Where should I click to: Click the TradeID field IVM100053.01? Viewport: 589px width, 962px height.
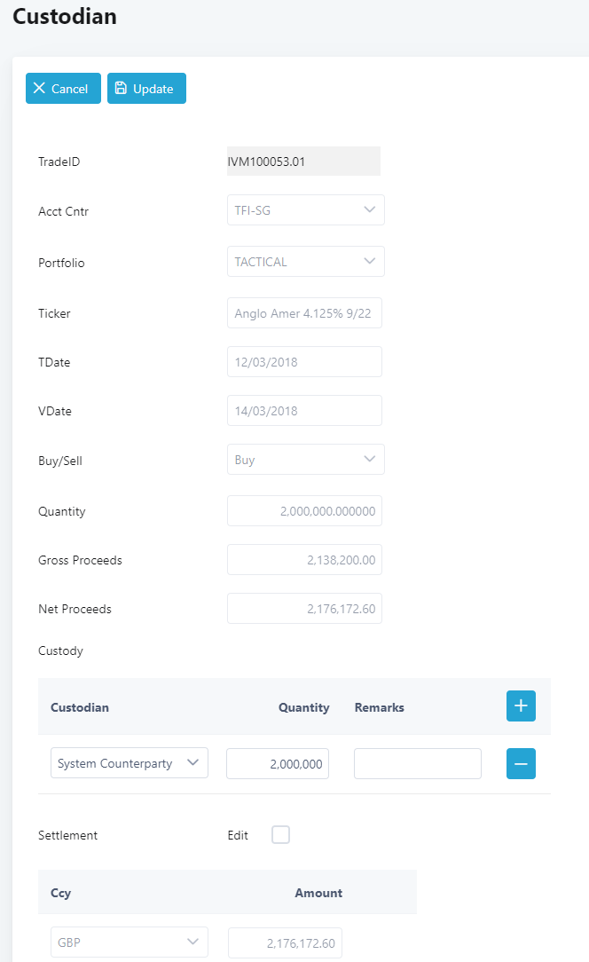coord(303,162)
